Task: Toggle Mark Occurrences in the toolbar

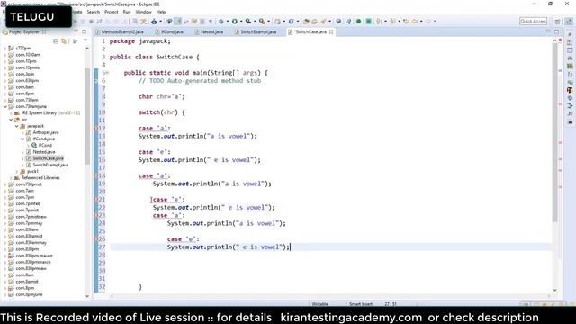Action: (x=178, y=22)
